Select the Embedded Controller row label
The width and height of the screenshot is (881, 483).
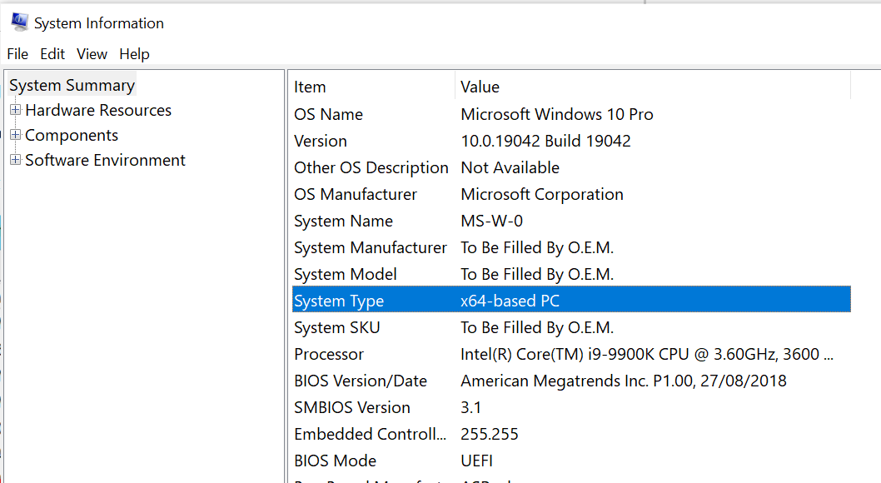tap(370, 434)
